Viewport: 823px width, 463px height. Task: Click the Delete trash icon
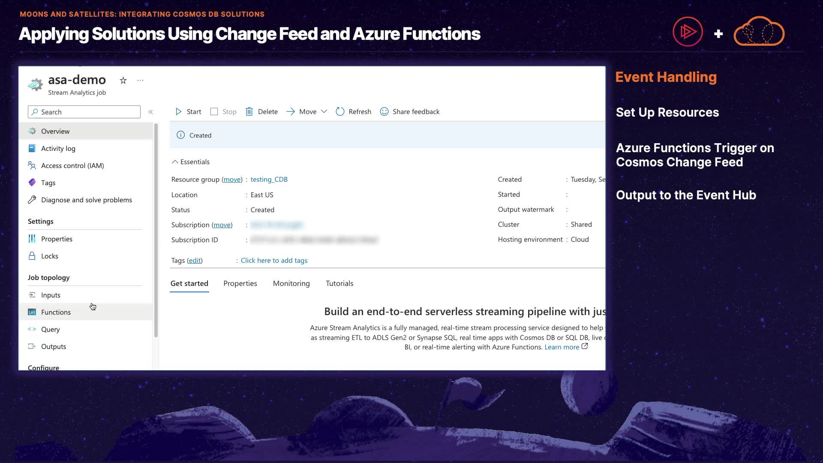(x=249, y=112)
